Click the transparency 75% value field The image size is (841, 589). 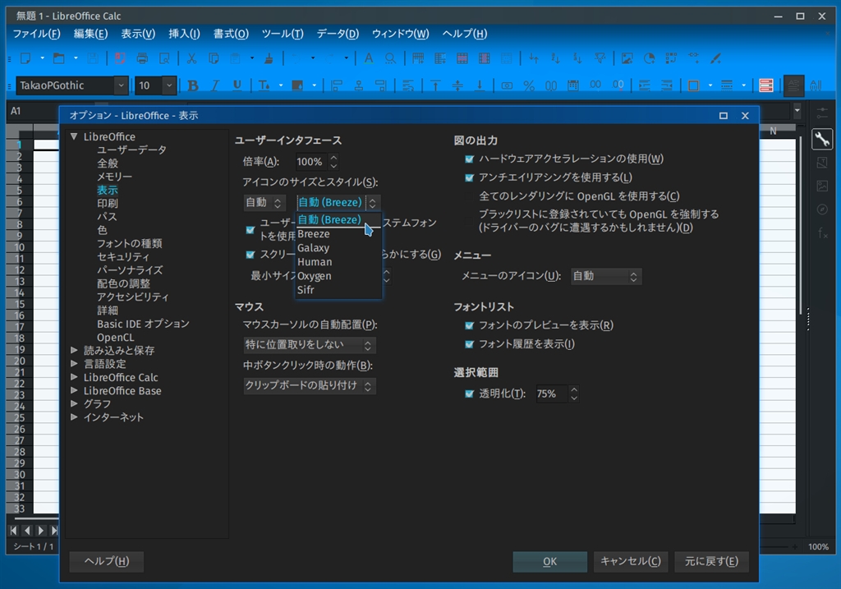[x=551, y=393]
